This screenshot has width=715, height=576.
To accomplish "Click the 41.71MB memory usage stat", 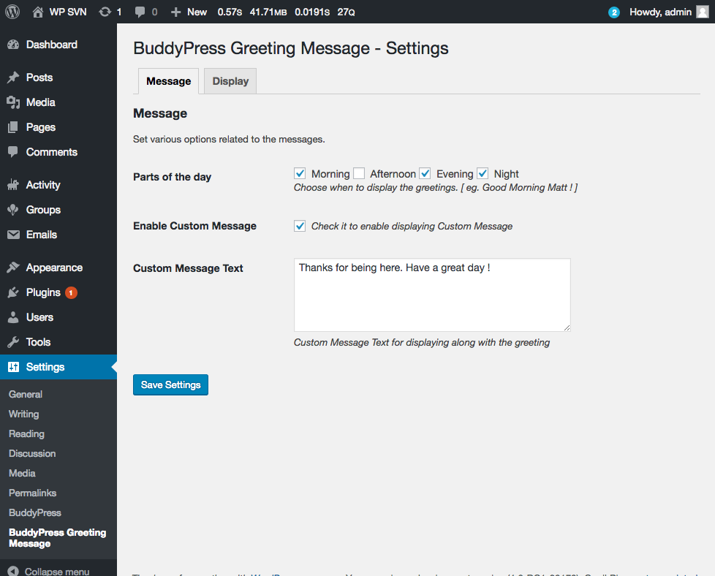I will [268, 12].
